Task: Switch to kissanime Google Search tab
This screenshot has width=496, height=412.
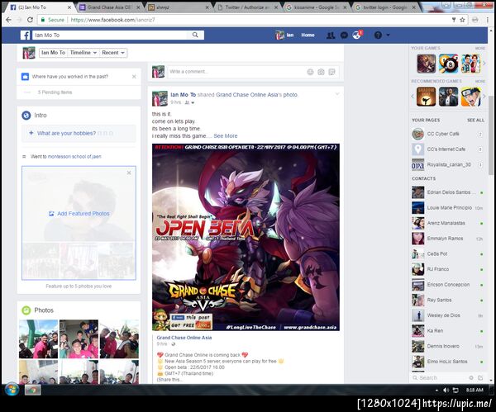Action: [317, 7]
